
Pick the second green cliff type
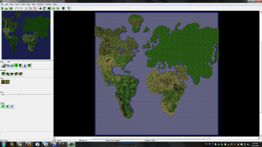click(7, 82)
